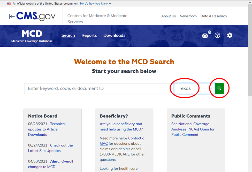Click "Start your search below" text

pyautogui.click(x=124, y=71)
